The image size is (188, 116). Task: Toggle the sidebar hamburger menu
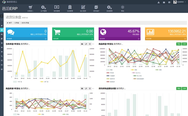click(2, 16)
